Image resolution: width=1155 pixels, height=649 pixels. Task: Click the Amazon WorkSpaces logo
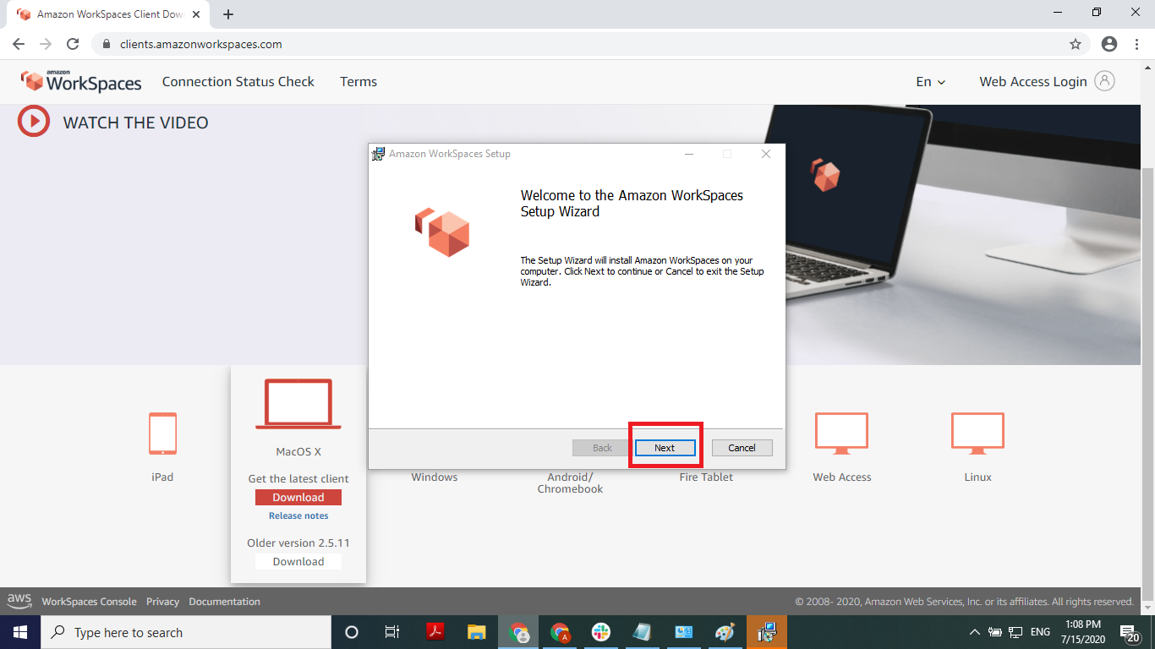point(81,81)
